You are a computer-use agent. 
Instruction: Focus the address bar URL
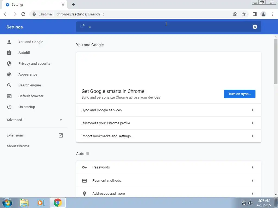[80, 14]
